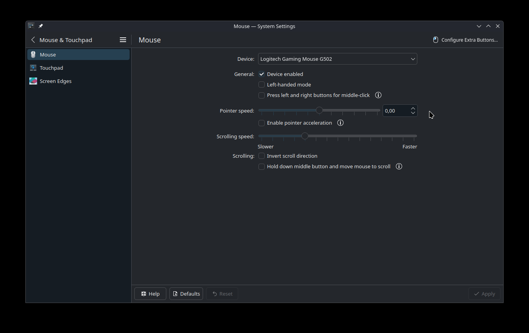Click the Apply button
Screen dimensions: 529x333
click(484, 294)
